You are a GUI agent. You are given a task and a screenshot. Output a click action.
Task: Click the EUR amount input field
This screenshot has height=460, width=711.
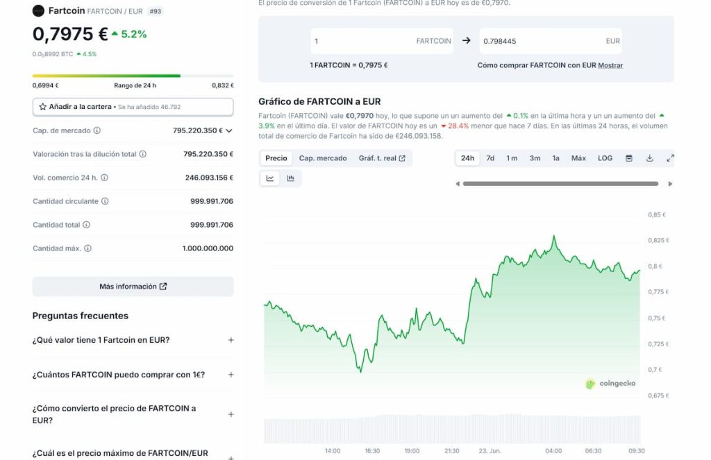coord(551,41)
